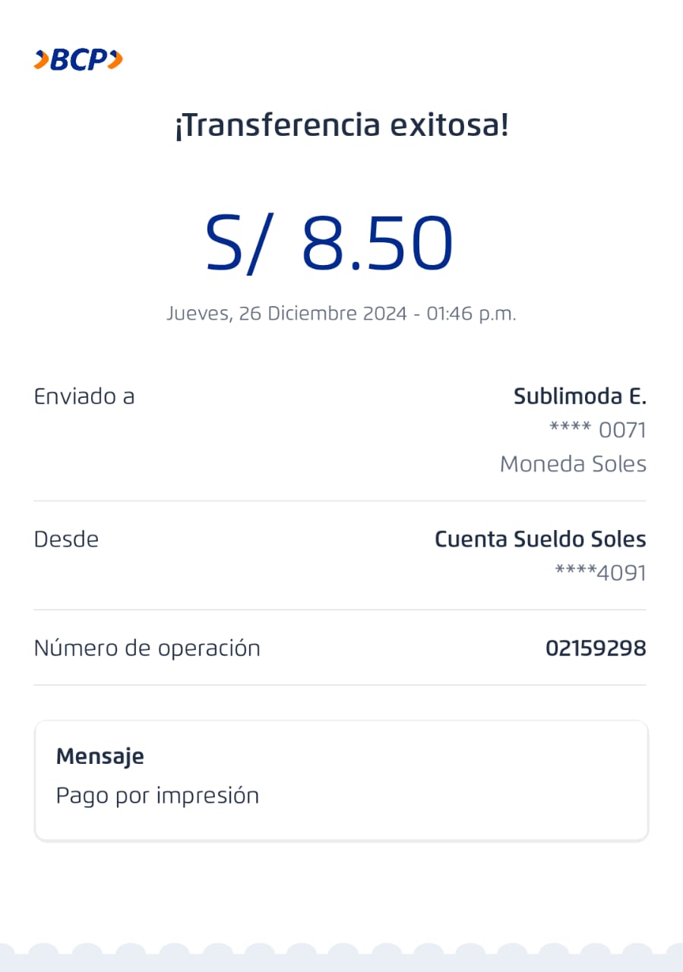Click the "Mensaje" title in message box
The height and width of the screenshot is (972, 683).
(100, 756)
